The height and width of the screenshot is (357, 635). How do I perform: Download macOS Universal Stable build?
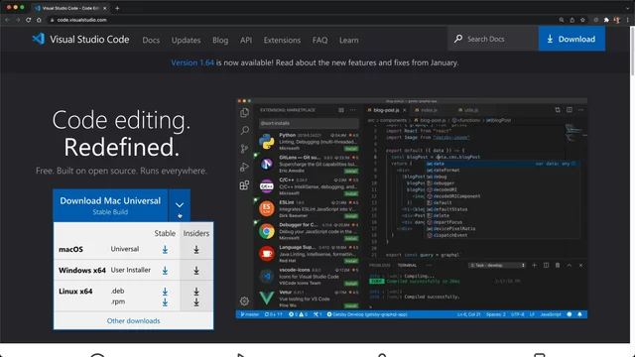165,250
